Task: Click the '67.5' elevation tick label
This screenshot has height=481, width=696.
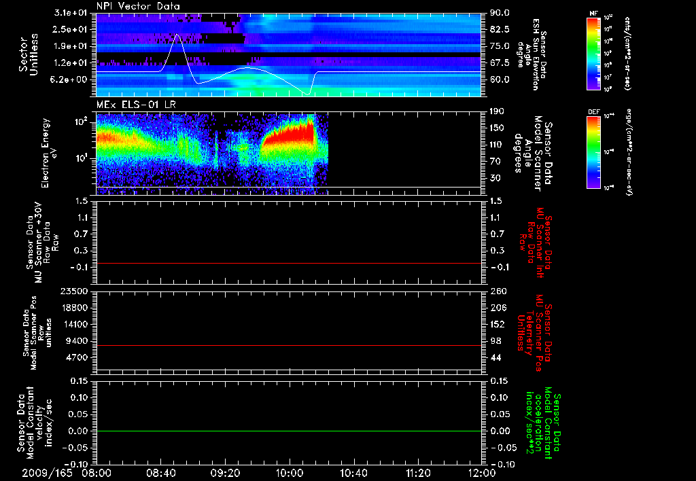Action: 500,63
